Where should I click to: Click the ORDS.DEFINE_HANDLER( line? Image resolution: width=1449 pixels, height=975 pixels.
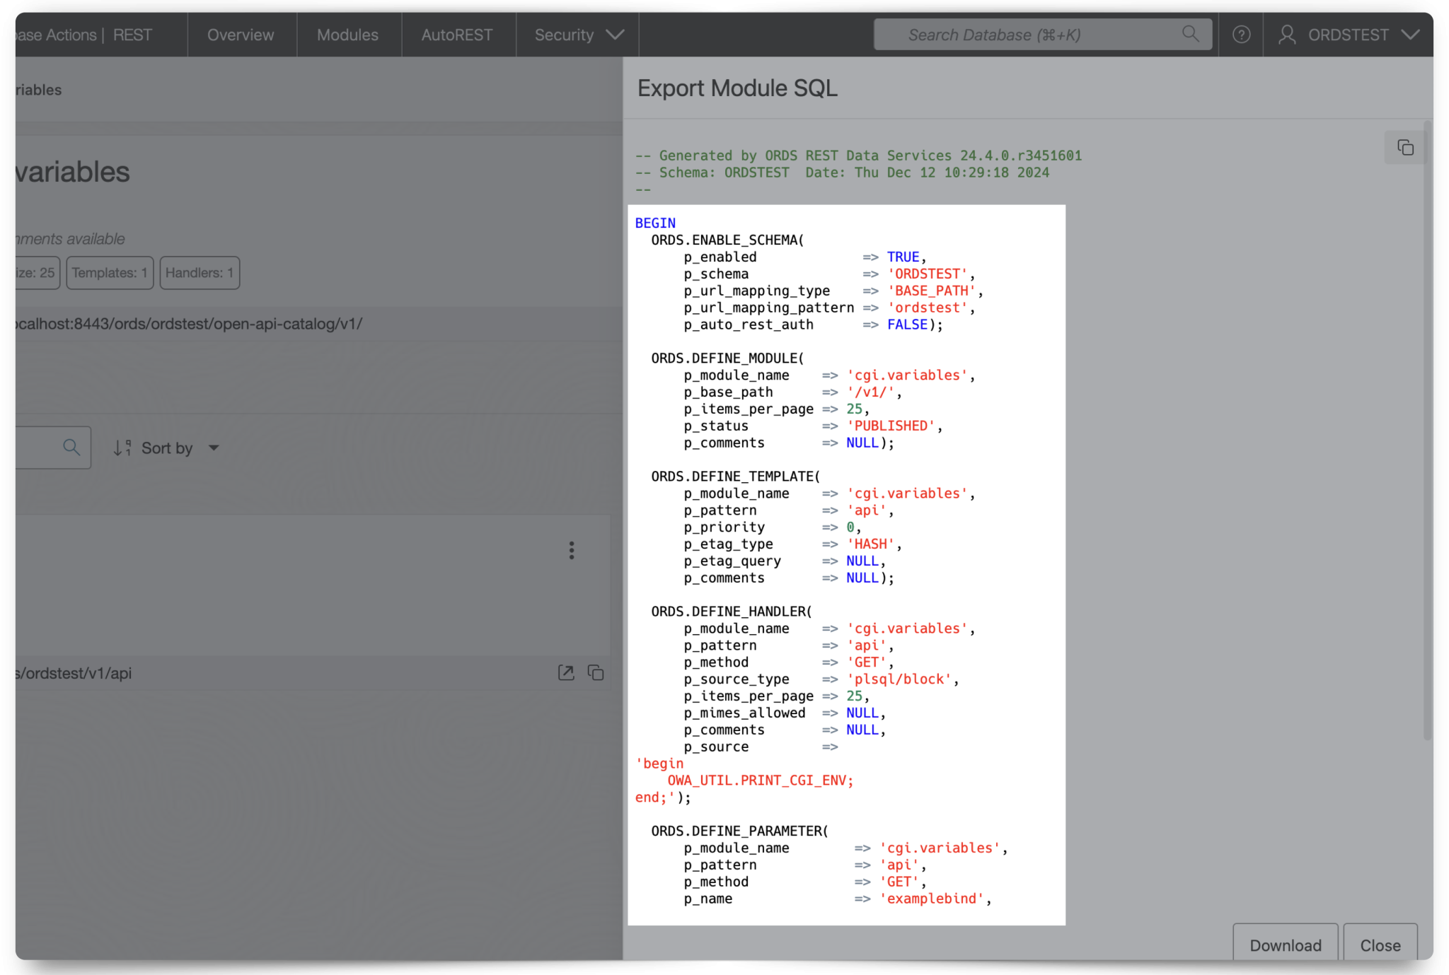(732, 611)
